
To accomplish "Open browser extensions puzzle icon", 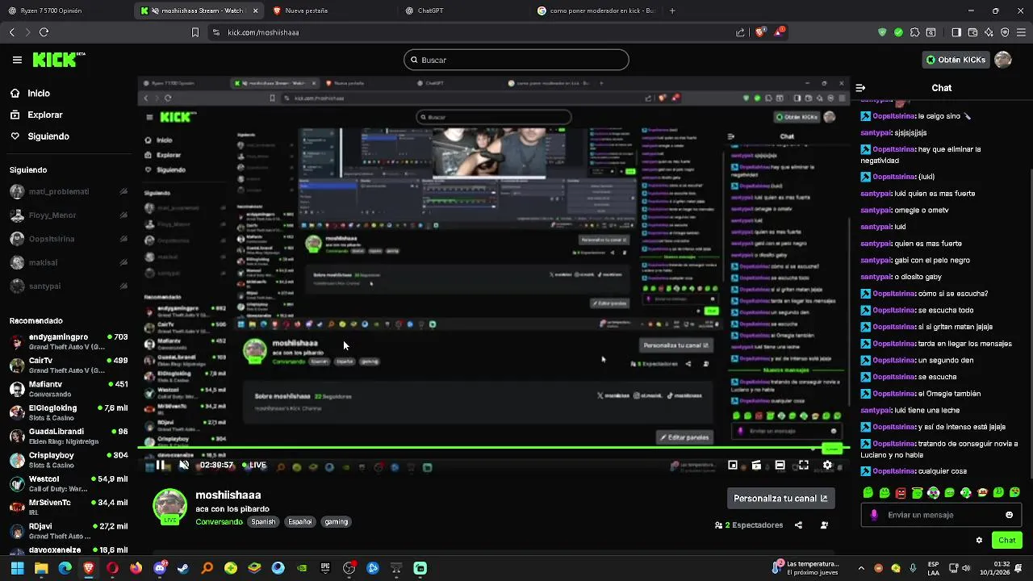I will click(914, 32).
